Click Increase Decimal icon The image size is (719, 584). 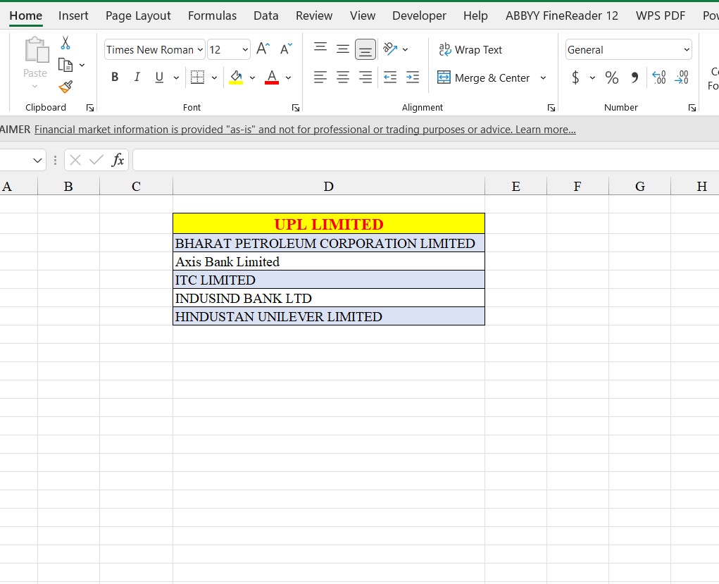[x=659, y=77]
